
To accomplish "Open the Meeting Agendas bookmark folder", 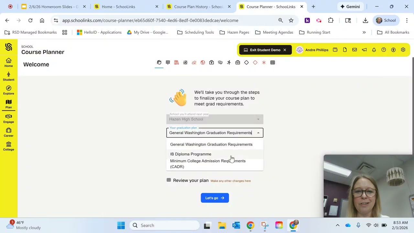I will [x=274, y=32].
